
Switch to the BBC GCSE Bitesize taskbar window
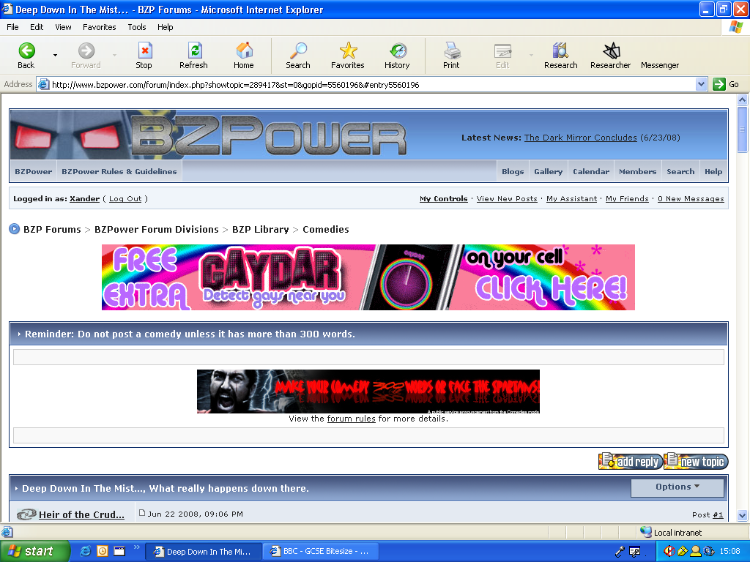(x=320, y=551)
